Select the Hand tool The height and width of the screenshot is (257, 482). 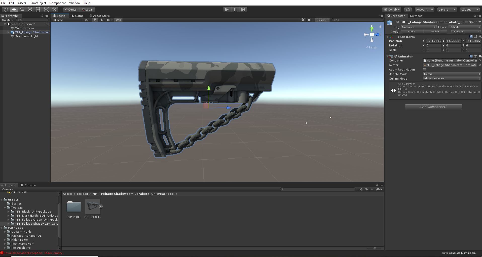tap(6, 10)
